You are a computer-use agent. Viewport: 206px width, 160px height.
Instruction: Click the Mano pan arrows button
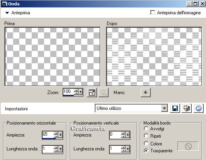(145, 93)
